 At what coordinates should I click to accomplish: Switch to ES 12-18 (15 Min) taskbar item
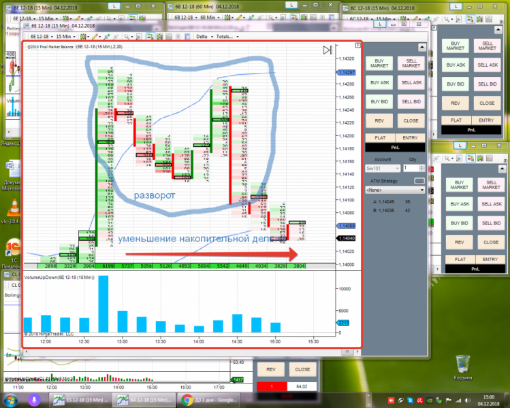[x=80, y=400]
